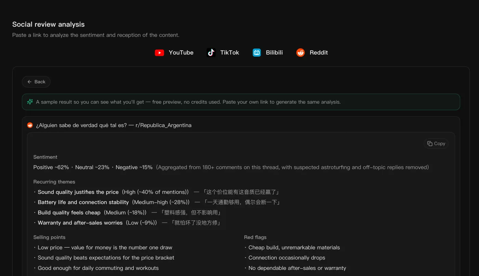Click 'Good enough for daily commuting and workouts'
The width and height of the screenshot is (479, 276).
pyautogui.click(x=98, y=268)
